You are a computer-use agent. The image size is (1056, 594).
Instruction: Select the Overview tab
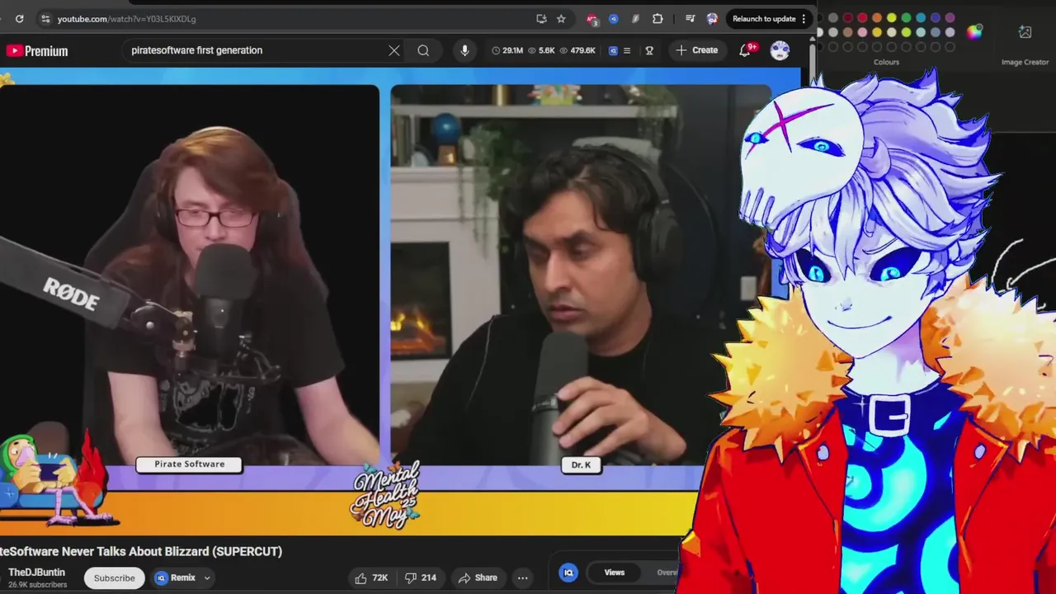[x=667, y=573]
